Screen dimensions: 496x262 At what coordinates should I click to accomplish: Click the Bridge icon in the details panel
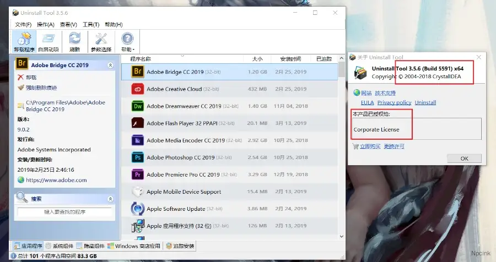pos(22,63)
